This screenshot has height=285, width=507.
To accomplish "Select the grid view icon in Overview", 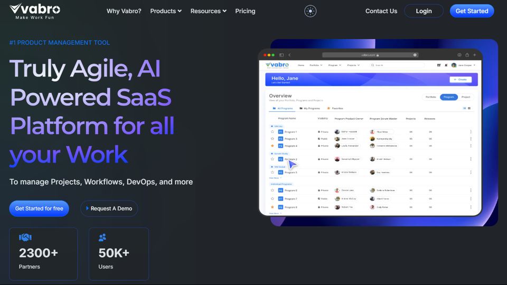I will pos(469,108).
